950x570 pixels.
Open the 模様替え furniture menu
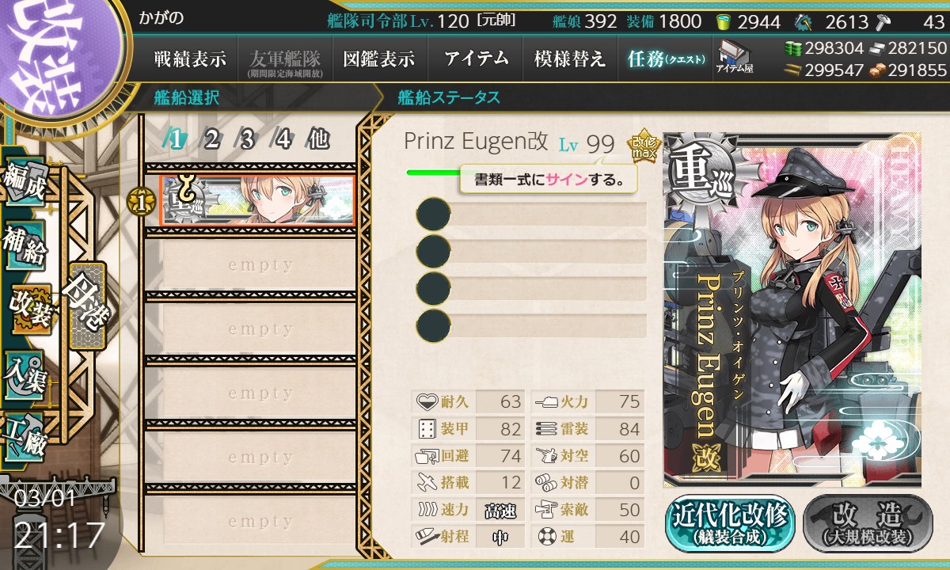[569, 59]
